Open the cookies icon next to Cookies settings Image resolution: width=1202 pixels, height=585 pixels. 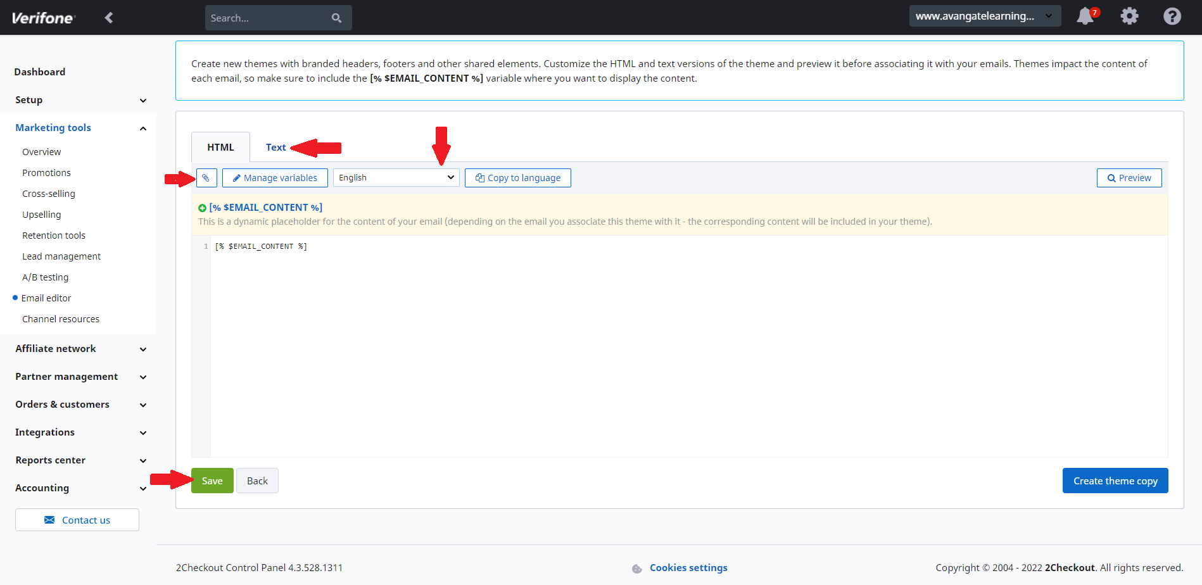point(636,568)
